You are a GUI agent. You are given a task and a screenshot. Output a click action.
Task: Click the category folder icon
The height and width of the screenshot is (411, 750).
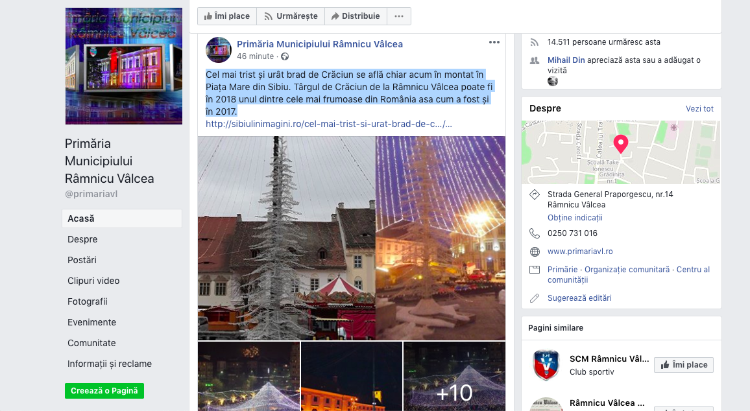[x=535, y=270]
